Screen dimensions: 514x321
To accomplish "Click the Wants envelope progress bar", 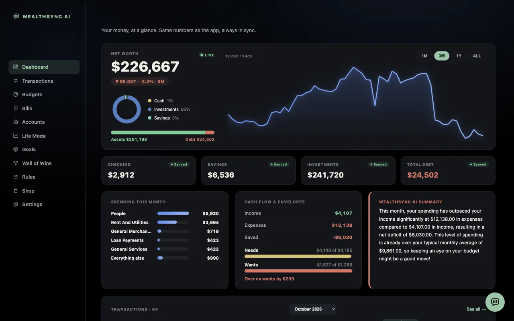I will coord(298,271).
